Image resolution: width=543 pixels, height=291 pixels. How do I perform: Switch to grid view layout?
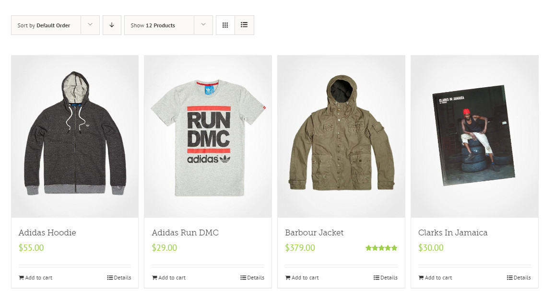(x=225, y=25)
